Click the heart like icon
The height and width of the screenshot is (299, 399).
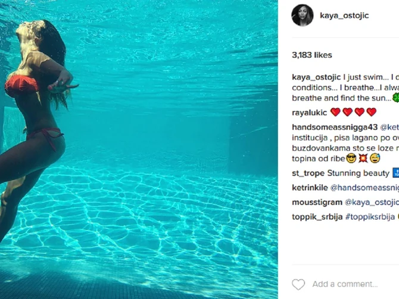(298, 284)
